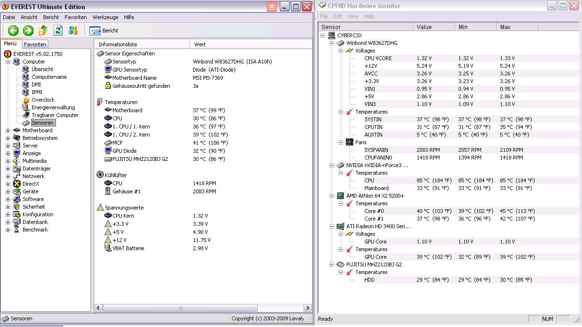Select the Core #0 temperature row

pos(450,211)
